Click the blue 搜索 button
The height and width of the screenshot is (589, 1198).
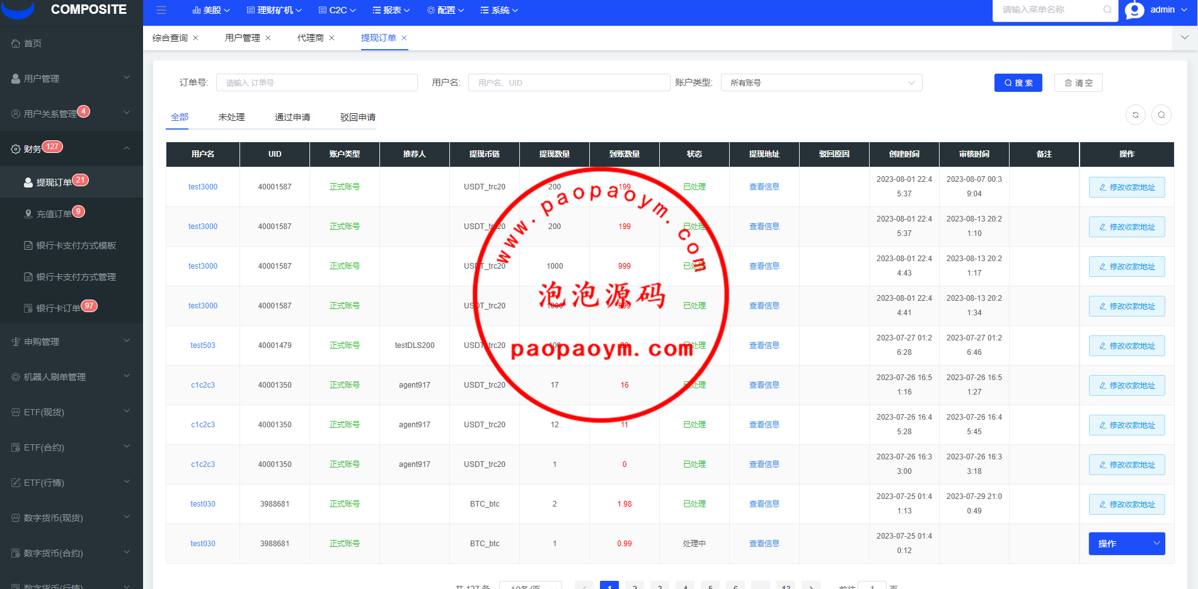pos(1018,82)
